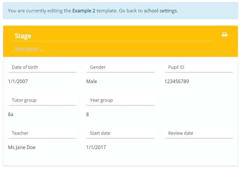Select the Gender label field
This screenshot has width=241, height=169.
(120, 67)
